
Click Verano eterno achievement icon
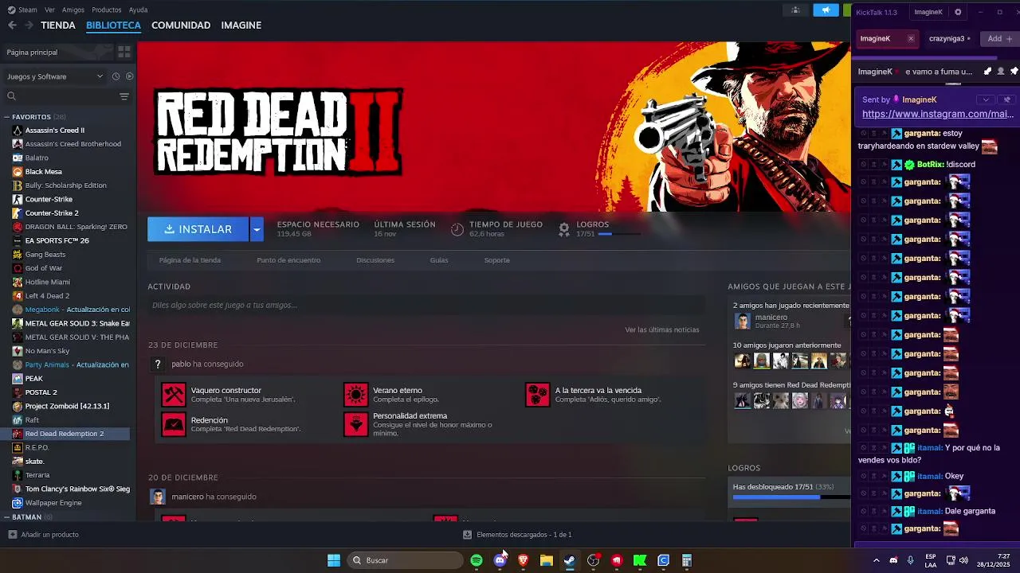point(355,395)
